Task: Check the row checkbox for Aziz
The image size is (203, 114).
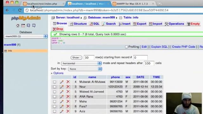Action: [x=55, y=111]
